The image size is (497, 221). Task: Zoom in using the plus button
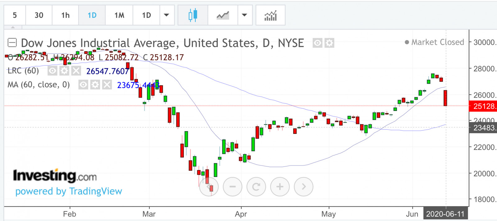pos(280,187)
